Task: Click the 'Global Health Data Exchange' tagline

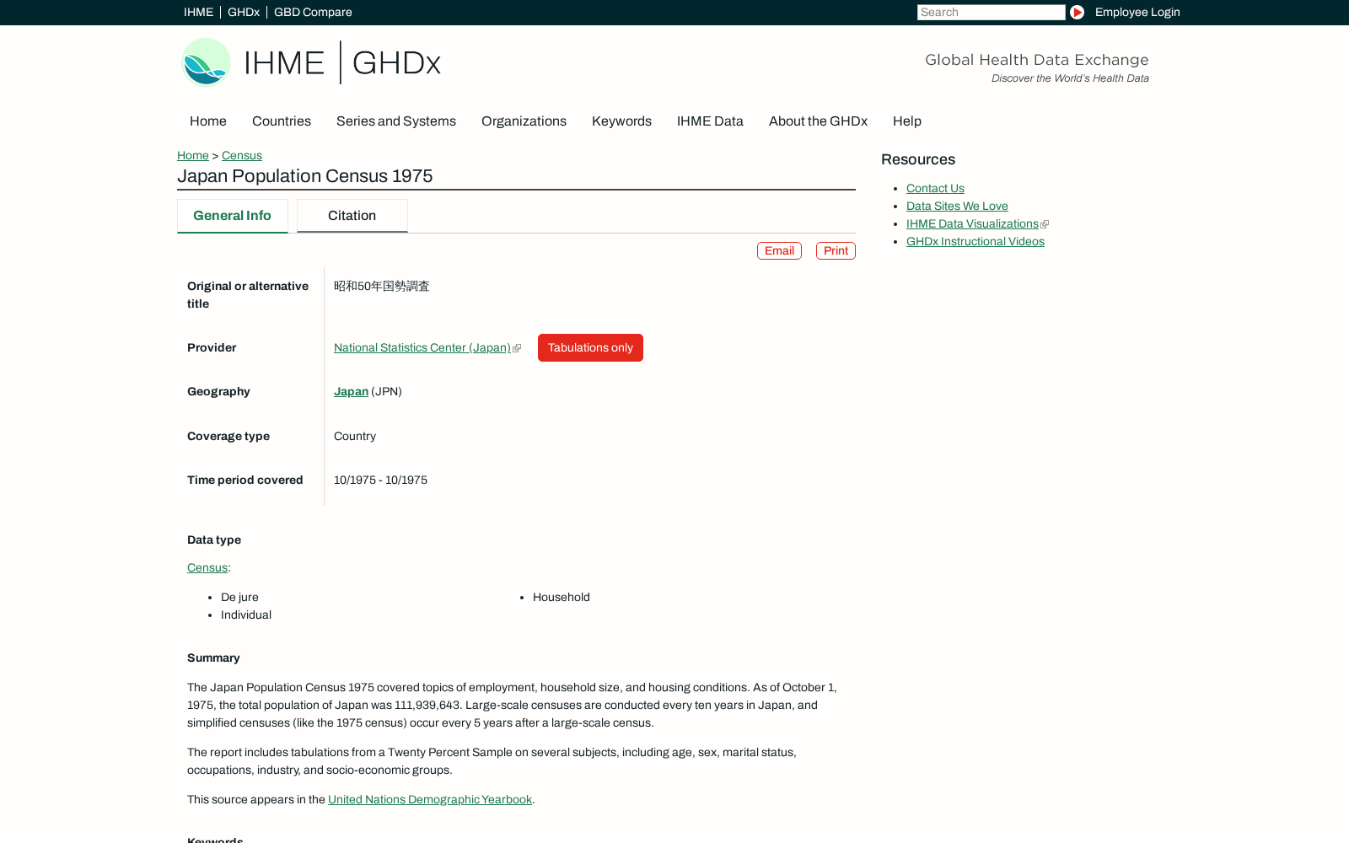Action: (x=1037, y=60)
